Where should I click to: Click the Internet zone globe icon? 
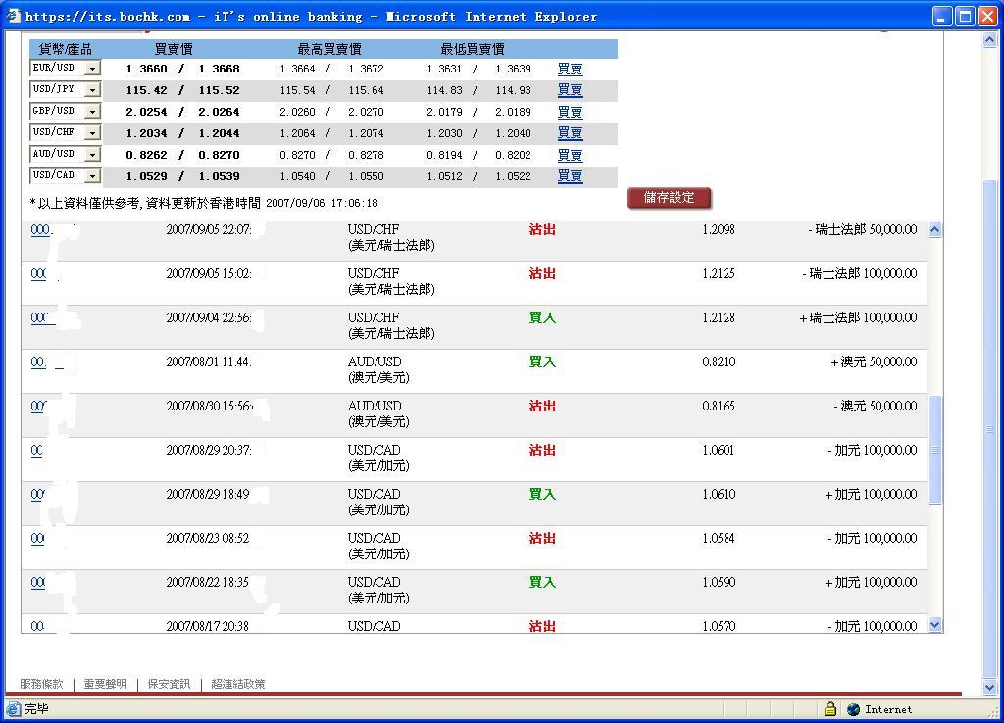[x=854, y=709]
